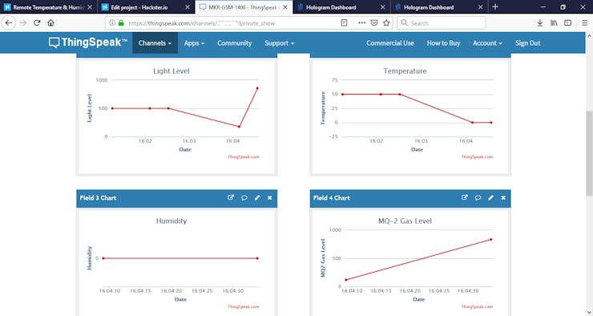Open a new browser tab

pos(495,6)
